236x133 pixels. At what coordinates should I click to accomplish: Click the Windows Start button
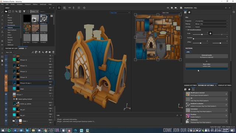tap(3, 130)
